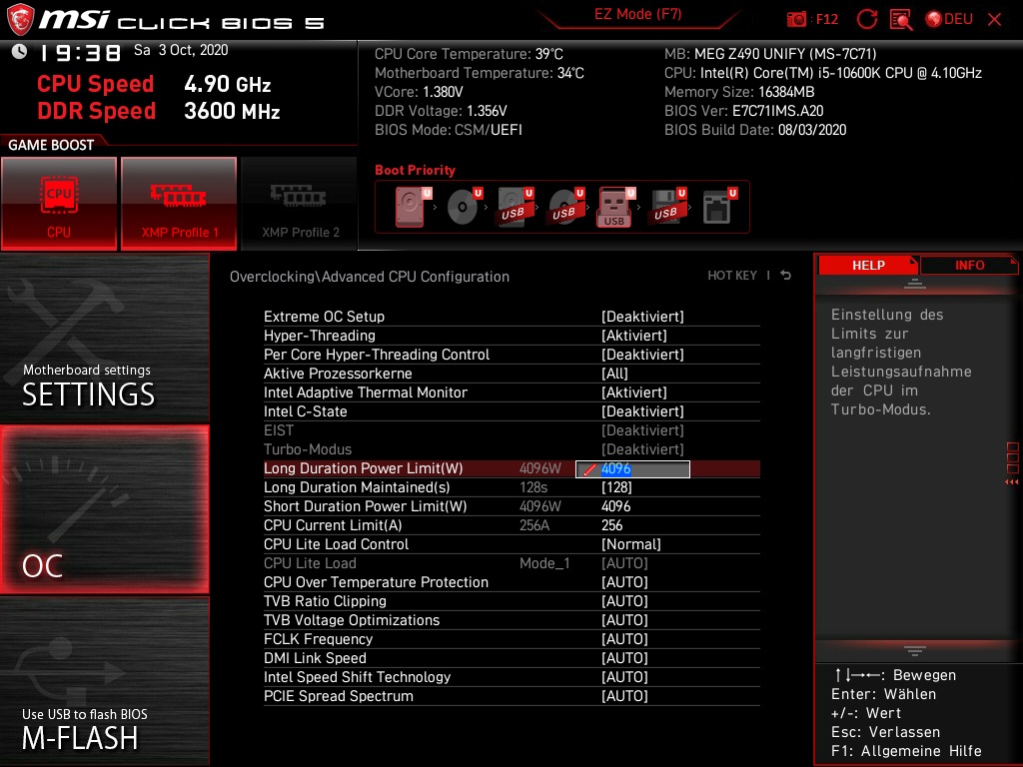Click the help panel top scroll handle

[x=915, y=284]
